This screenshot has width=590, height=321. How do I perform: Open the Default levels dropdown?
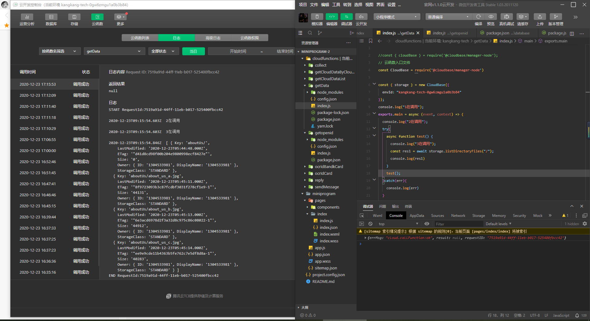tap(498, 224)
